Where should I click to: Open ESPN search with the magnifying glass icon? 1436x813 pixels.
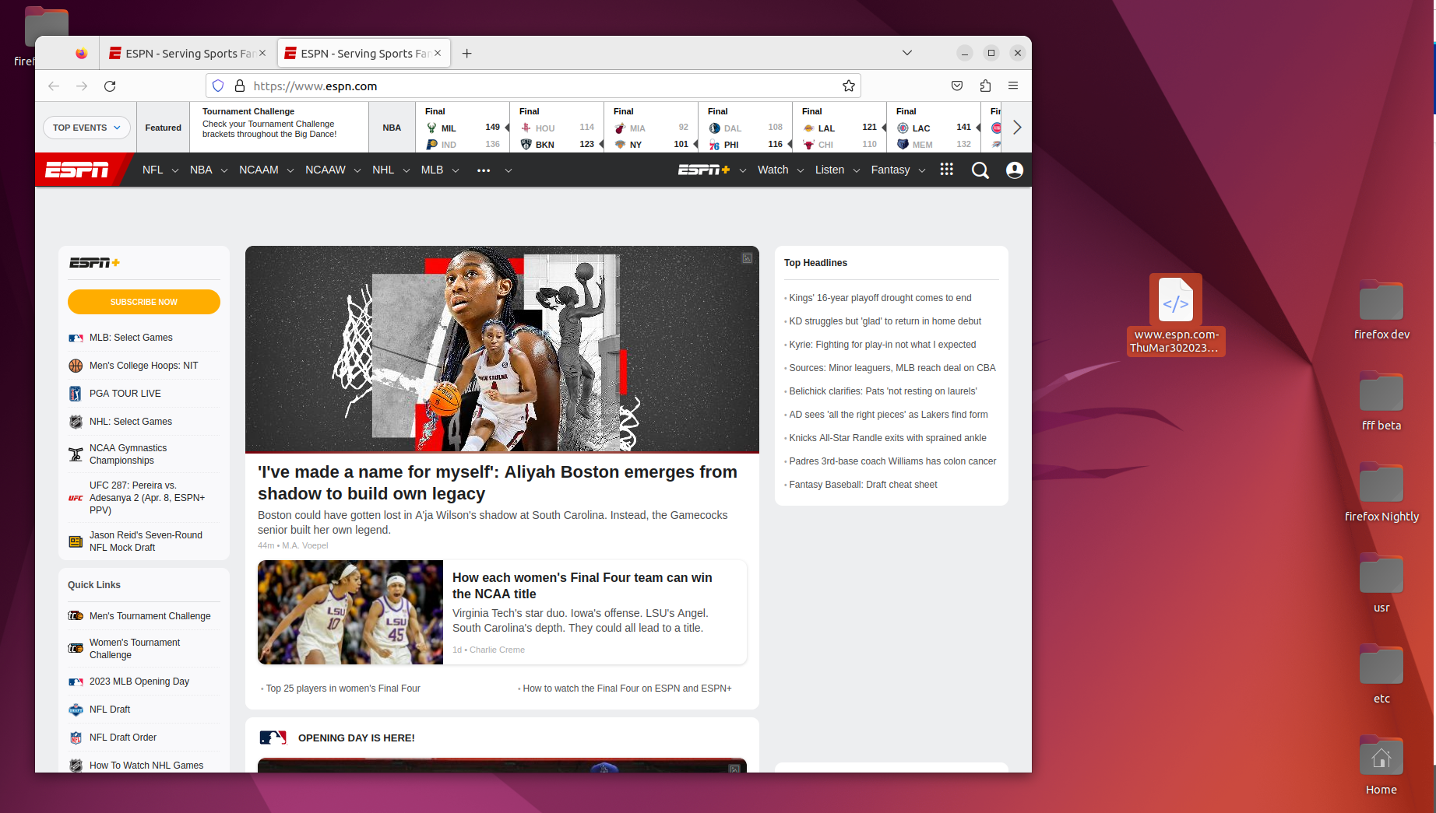pyautogui.click(x=980, y=170)
